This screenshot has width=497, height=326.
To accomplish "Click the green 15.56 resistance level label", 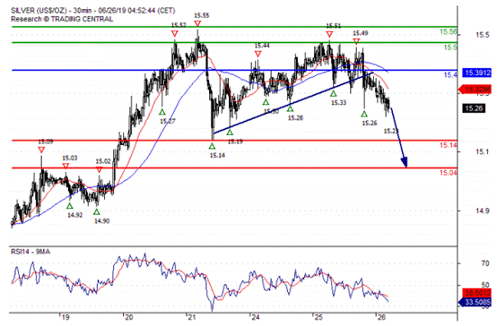I will click(449, 31).
